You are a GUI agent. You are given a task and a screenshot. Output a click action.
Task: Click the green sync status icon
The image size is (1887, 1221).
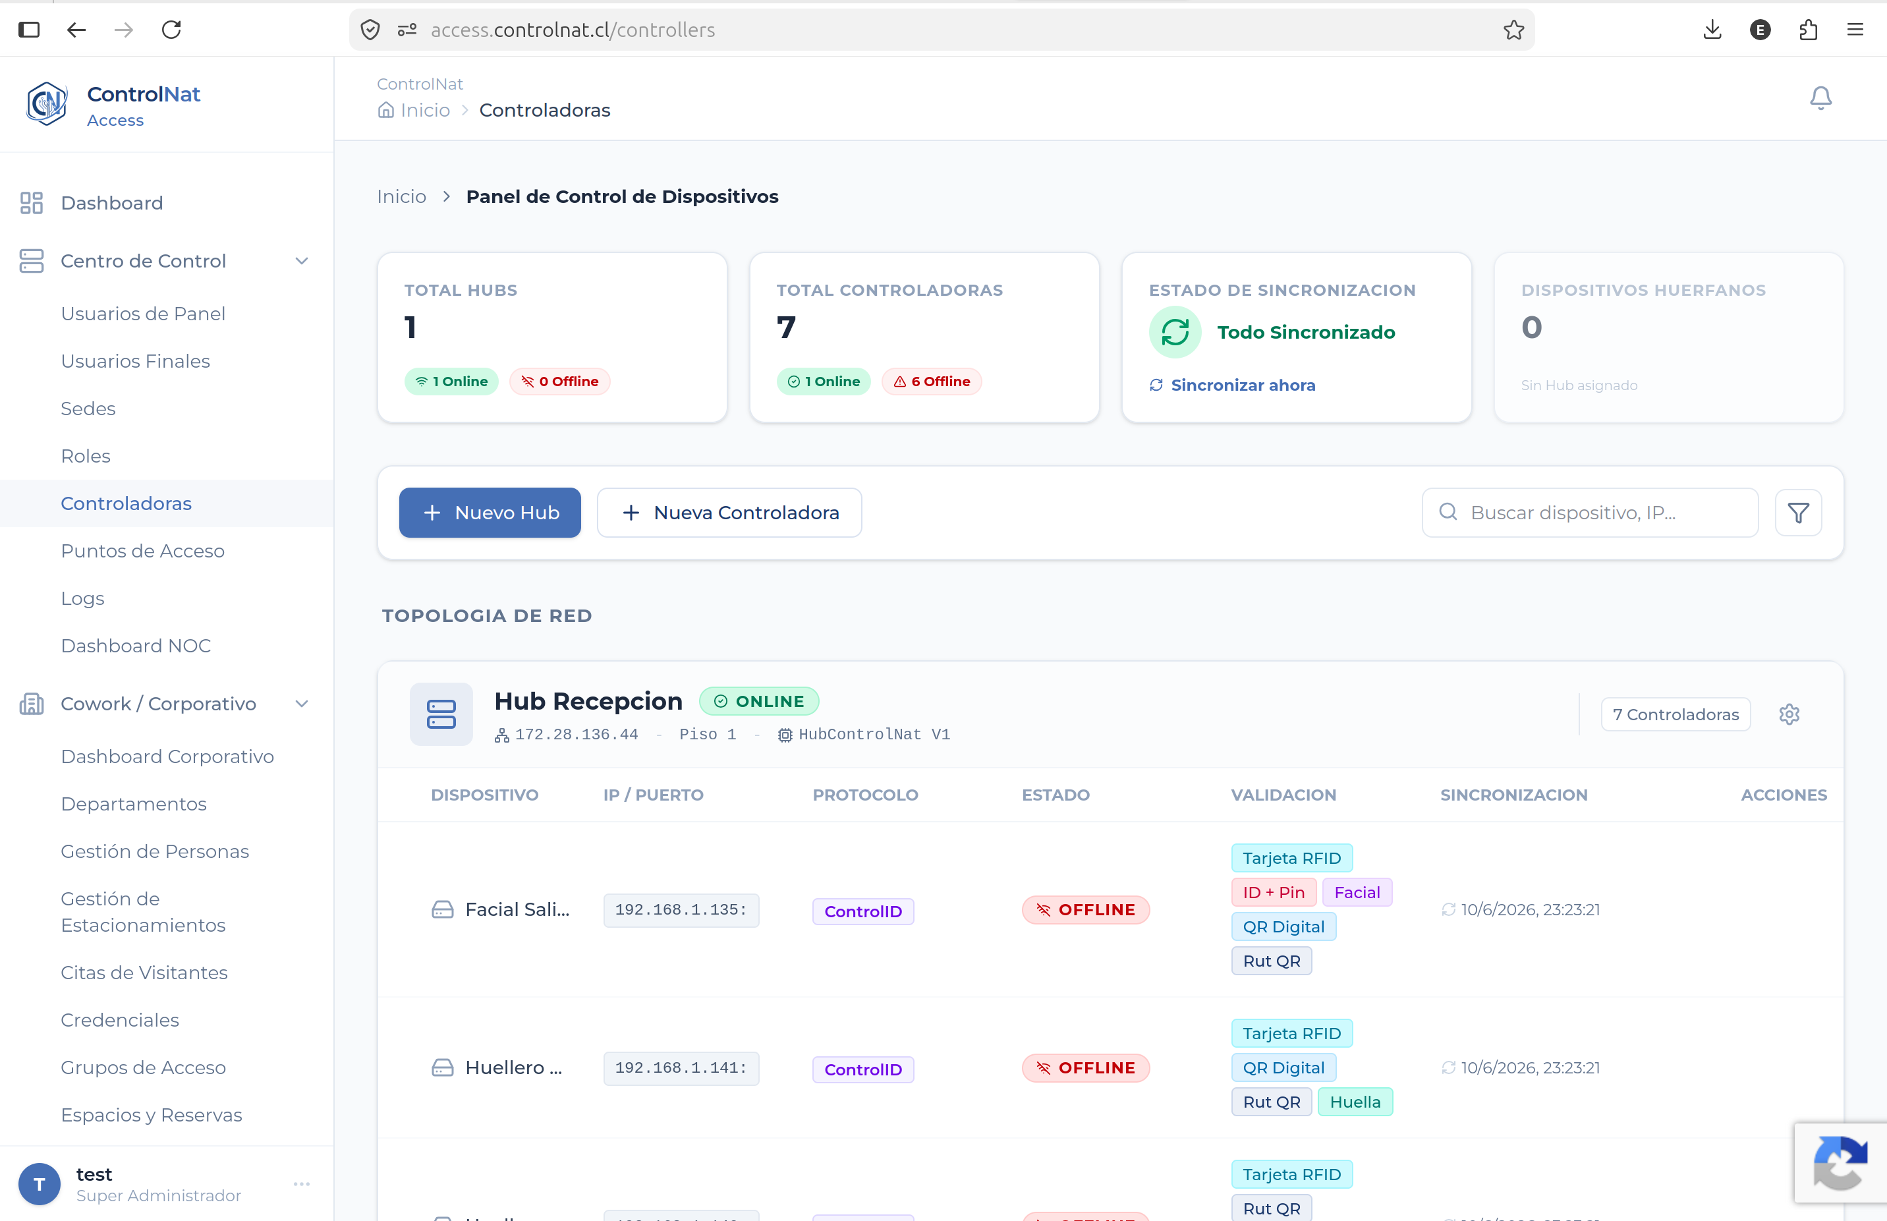(x=1175, y=332)
